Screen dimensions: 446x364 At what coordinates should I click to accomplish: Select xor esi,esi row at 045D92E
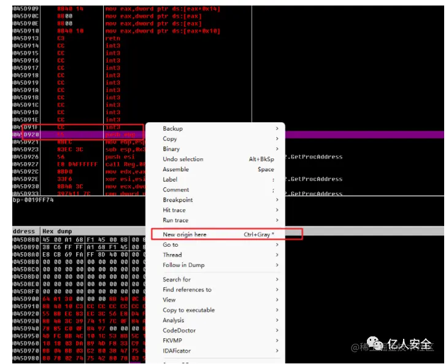79,179
